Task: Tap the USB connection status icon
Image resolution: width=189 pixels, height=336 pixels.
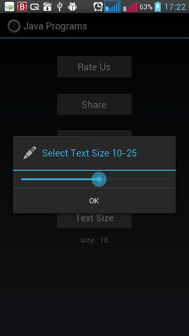Action: tap(60, 7)
